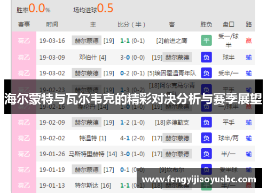Click the away team 赫尔蒙德 in the 19-02-02 row
Viewport: 267px width, 193px height.
click(177, 138)
